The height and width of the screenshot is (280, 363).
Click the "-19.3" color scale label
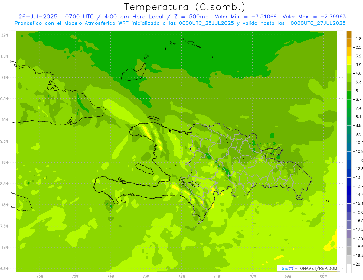coord(358,256)
